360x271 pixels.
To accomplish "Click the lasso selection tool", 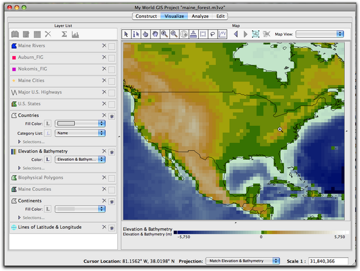I will point(213,34).
